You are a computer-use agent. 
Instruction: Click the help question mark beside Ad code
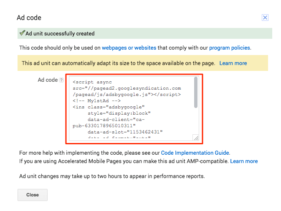click(x=61, y=80)
